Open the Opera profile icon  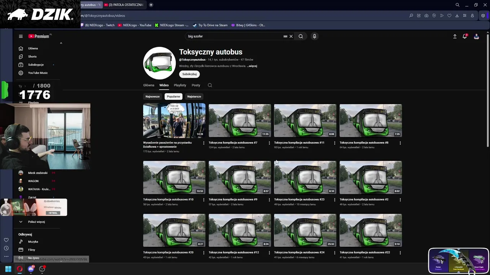pyautogui.click(x=472, y=16)
